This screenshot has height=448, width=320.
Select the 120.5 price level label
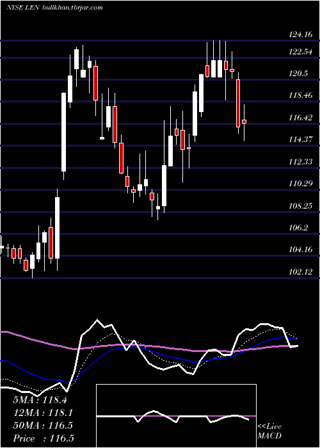coord(298,74)
